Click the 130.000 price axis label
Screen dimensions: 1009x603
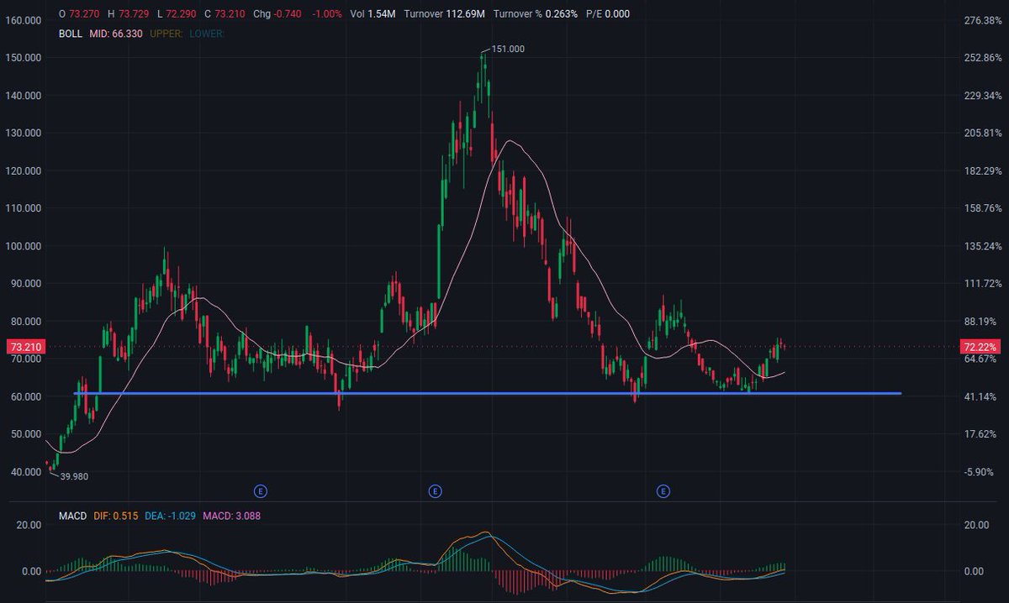[x=24, y=133]
